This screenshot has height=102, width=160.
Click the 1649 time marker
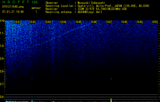click(139, 22)
